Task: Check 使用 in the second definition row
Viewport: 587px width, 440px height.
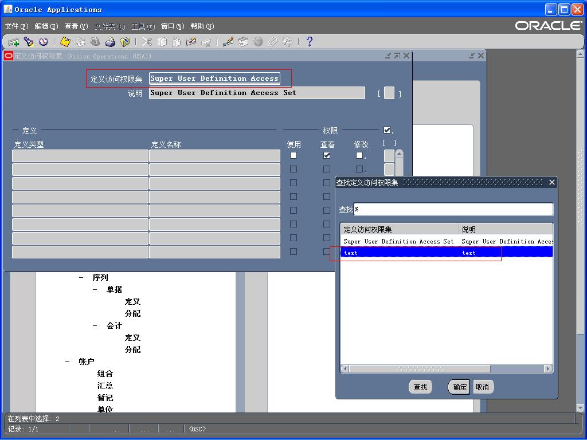Action: coord(293,169)
